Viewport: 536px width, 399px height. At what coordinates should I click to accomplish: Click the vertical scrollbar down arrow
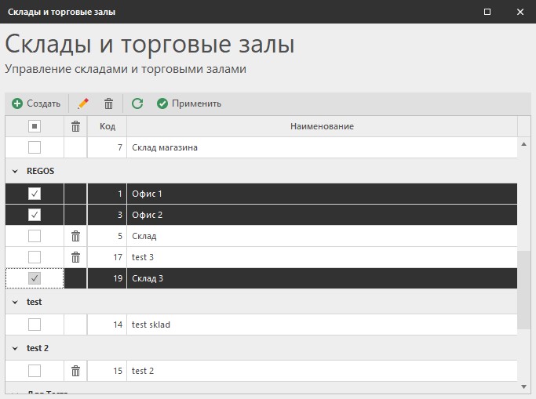click(x=524, y=386)
